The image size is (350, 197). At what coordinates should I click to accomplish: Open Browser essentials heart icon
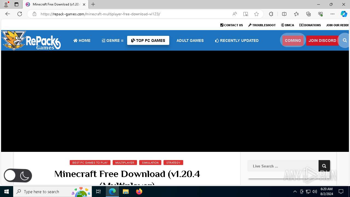(x=320, y=14)
